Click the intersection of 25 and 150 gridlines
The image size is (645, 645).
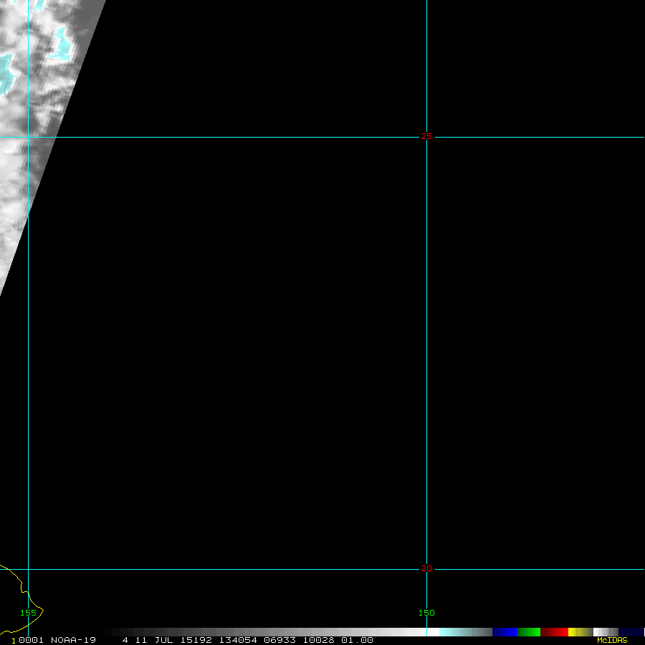click(x=426, y=137)
